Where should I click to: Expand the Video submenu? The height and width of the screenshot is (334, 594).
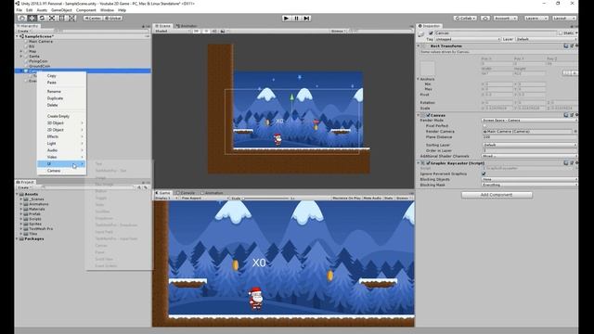[x=61, y=157]
